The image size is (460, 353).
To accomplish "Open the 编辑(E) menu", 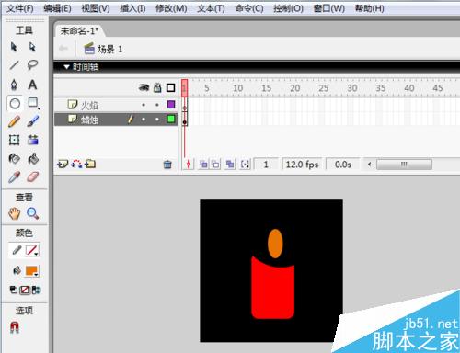I will pos(57,8).
